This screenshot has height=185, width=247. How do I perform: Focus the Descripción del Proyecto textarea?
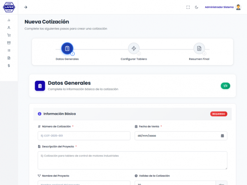(133, 161)
